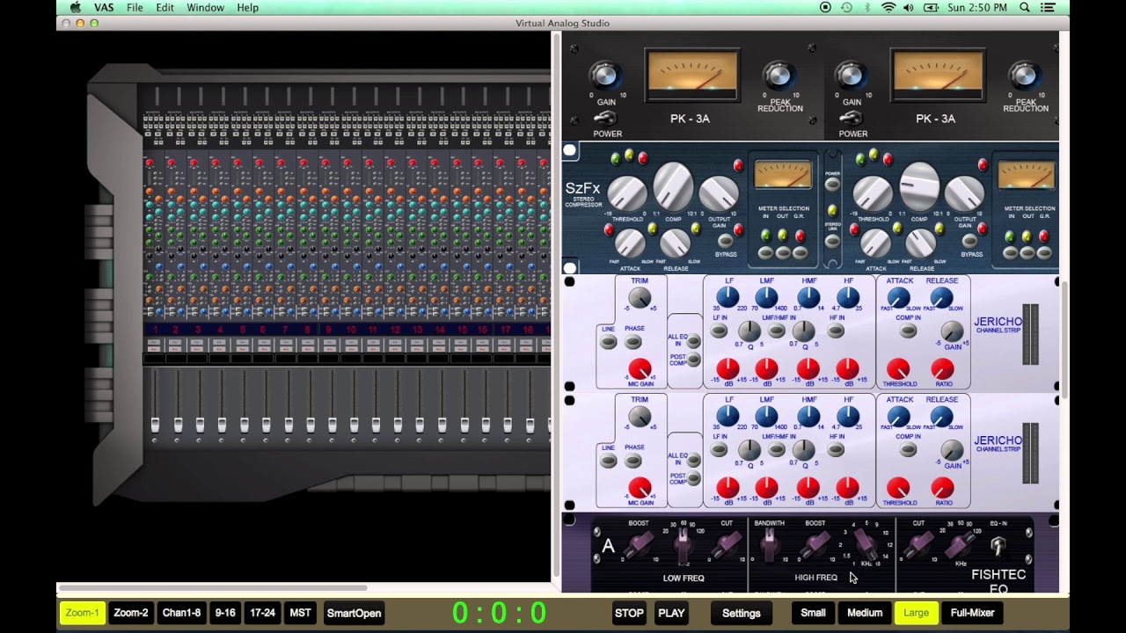Open the File menu
This screenshot has height=633, width=1126.
point(135,8)
